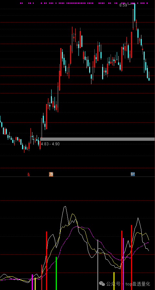155x290 pixels.
Task: Select the peak of the yellow indicator line
Action: 73,214
